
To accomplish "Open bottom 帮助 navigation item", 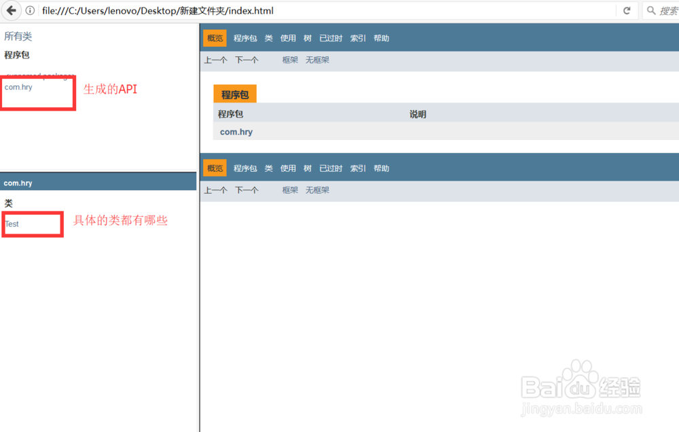I will 382,168.
